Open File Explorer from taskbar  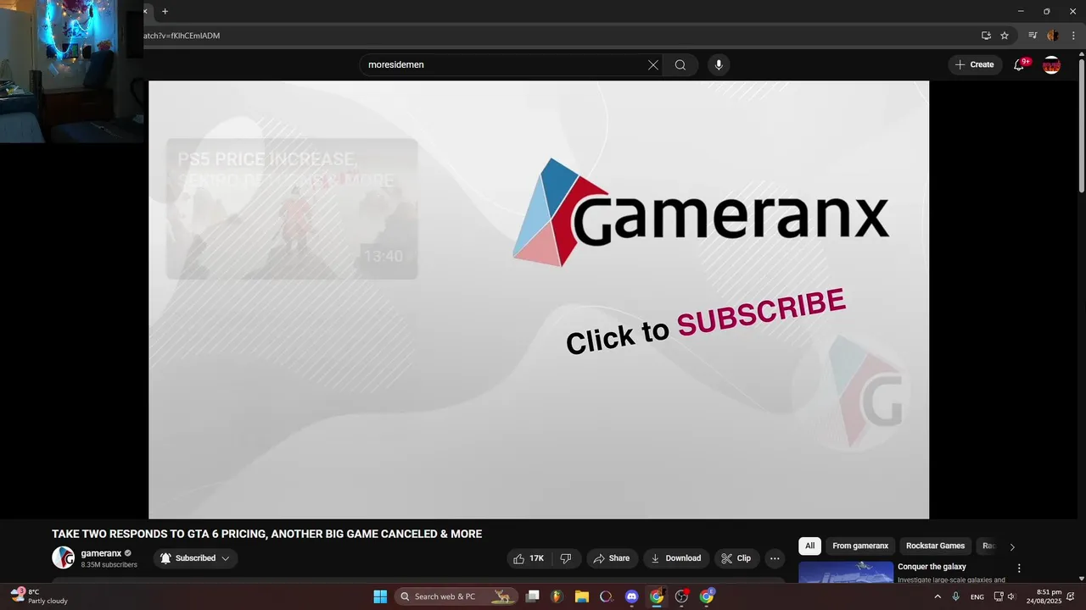click(x=582, y=596)
